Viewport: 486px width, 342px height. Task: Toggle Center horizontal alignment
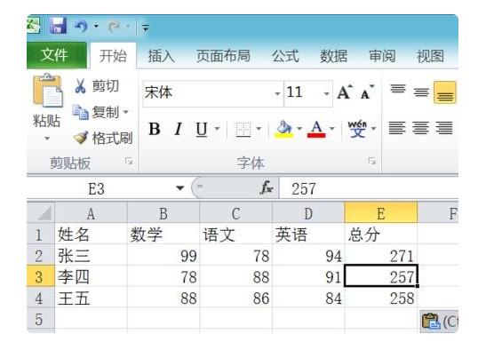(420, 128)
